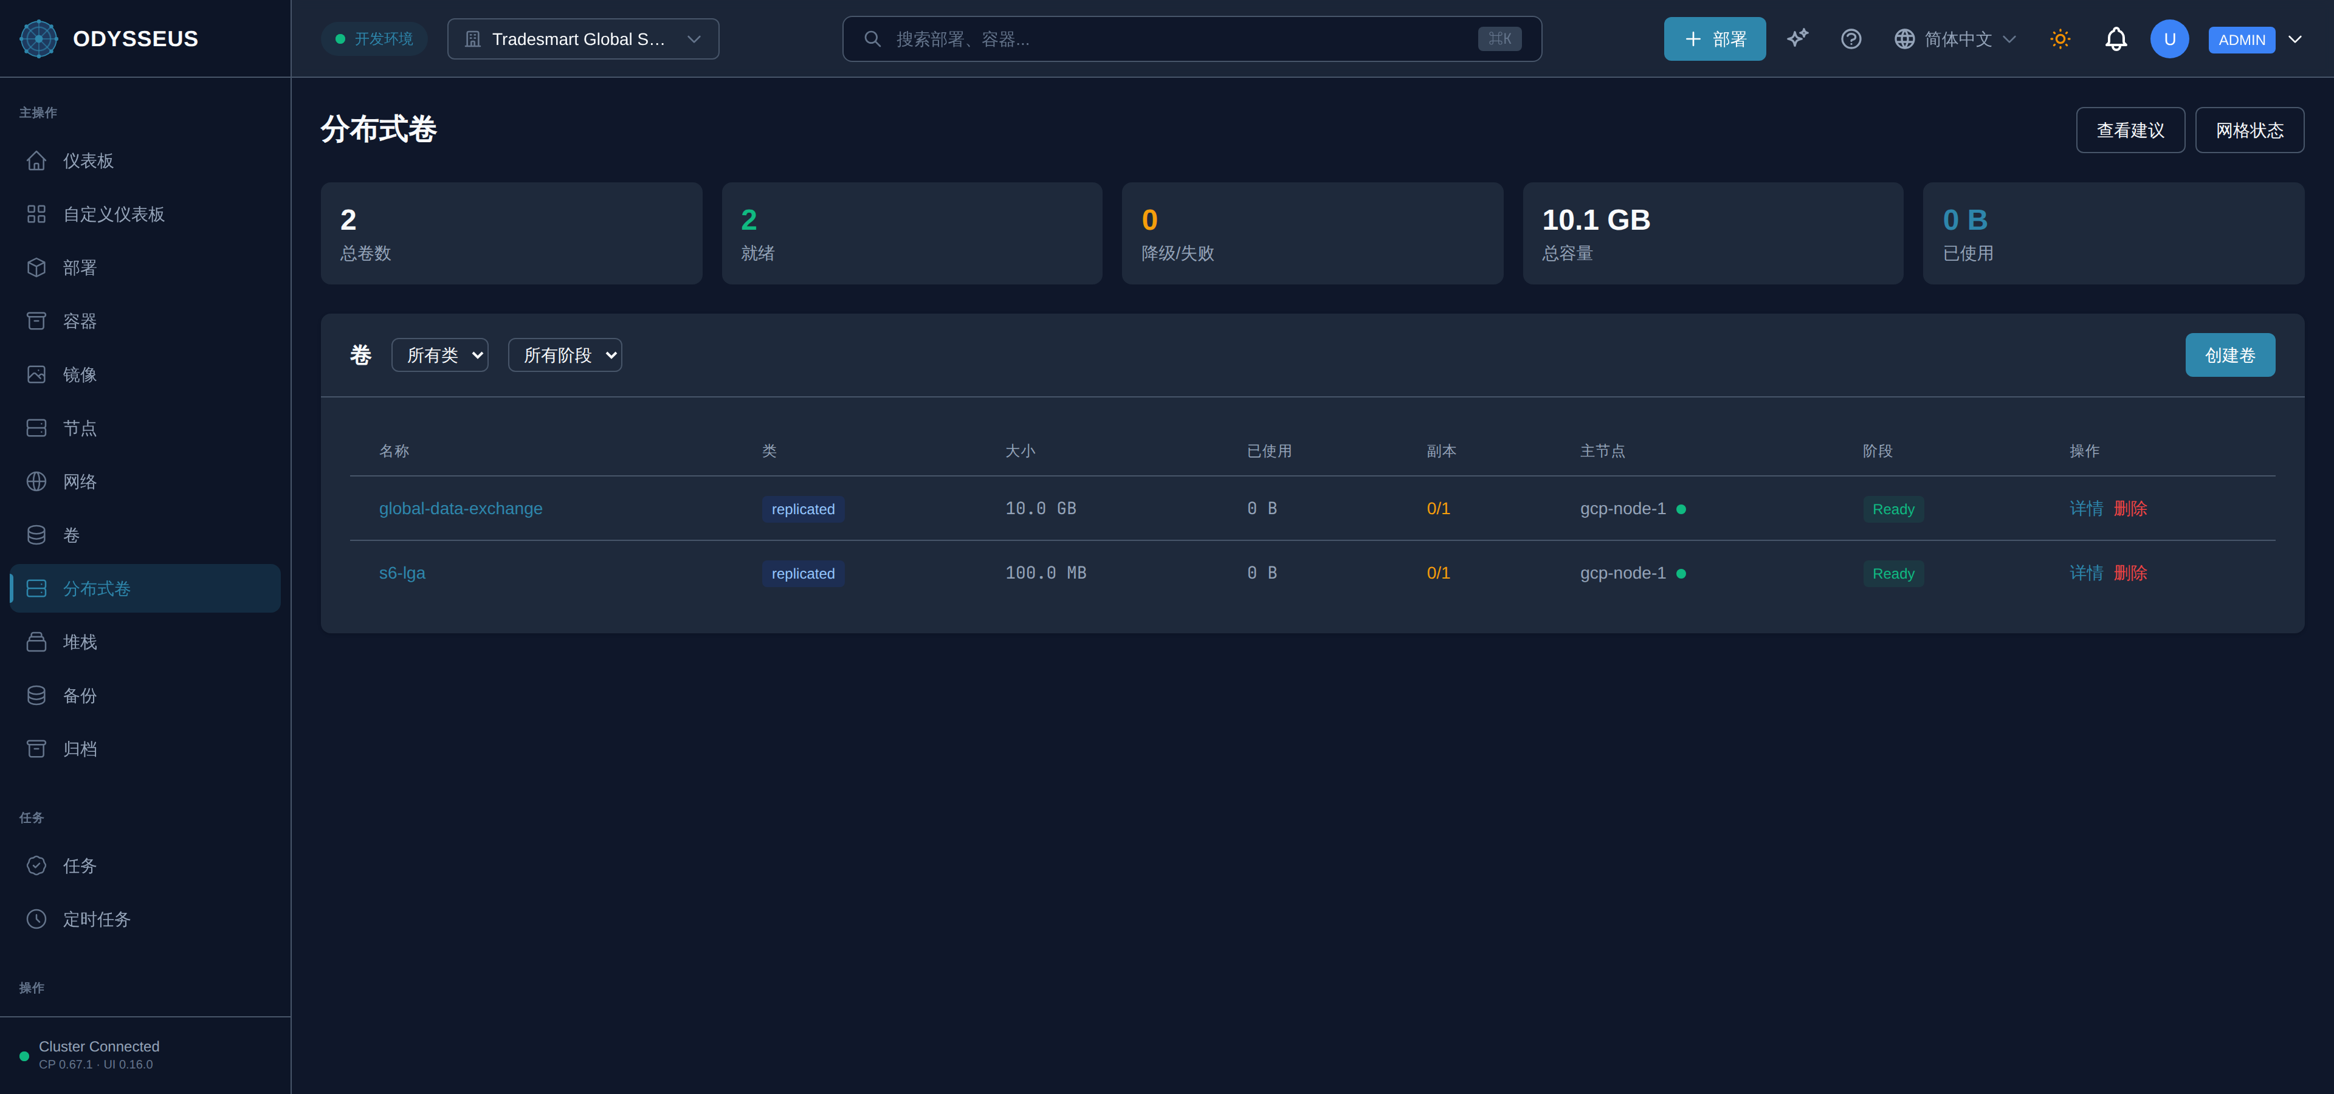Screen dimensions: 2334x1094
Task: Open the 所有阶段 filter dropdown
Action: (565, 355)
